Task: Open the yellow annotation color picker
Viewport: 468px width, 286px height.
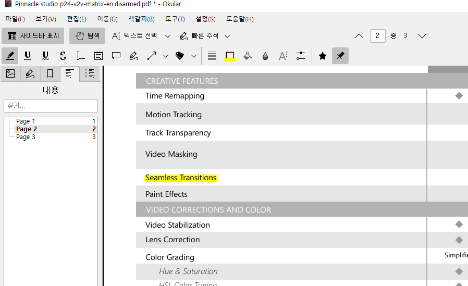Action: point(230,56)
